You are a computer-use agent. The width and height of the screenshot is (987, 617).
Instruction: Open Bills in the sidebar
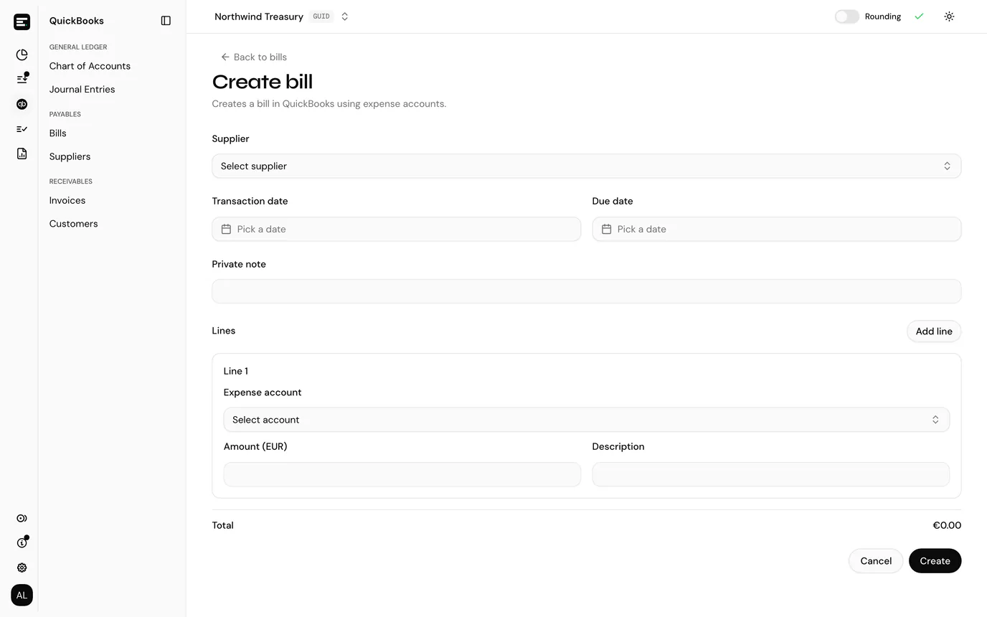click(57, 133)
